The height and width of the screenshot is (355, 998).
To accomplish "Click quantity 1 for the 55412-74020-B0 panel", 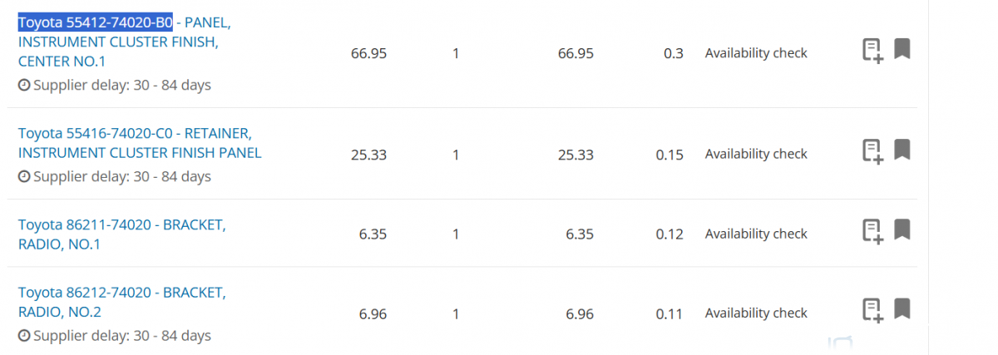I will 456,53.
